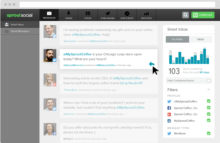Click the 103 items remaining count

174,71
